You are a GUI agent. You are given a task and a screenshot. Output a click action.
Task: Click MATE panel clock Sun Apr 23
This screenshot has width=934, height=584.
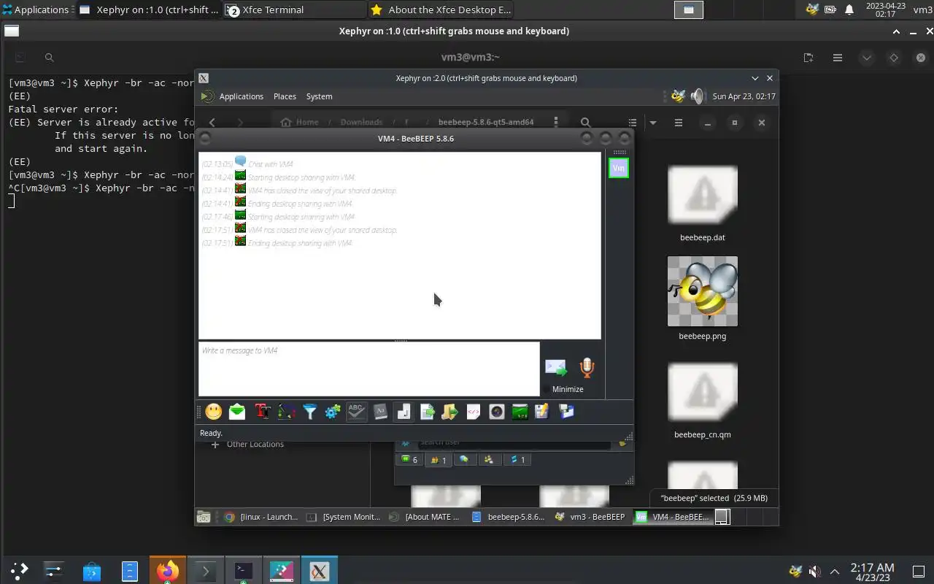pos(744,96)
